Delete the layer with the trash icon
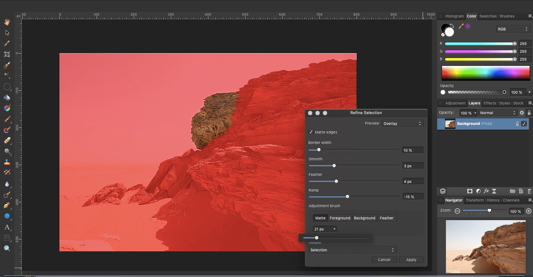This screenshot has width=533, height=277. tap(529, 191)
